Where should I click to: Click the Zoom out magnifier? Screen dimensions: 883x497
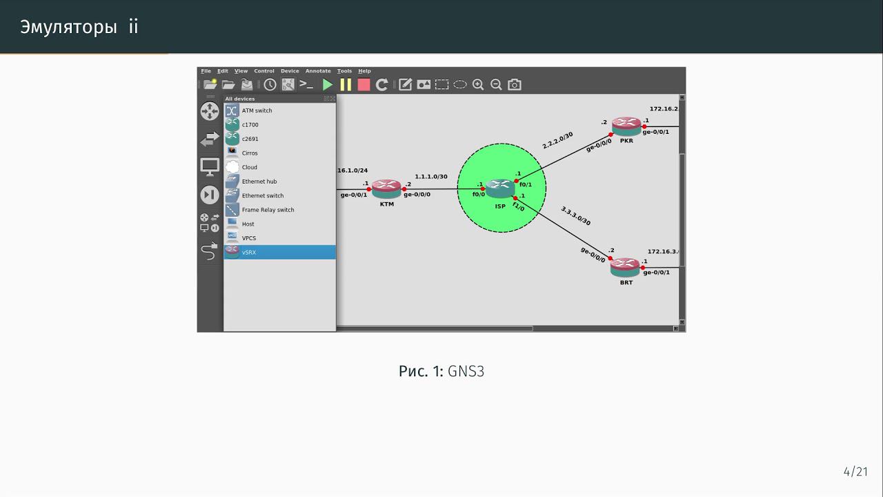tap(496, 84)
